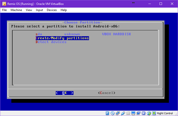Click the OK button in the installer

tap(64, 93)
